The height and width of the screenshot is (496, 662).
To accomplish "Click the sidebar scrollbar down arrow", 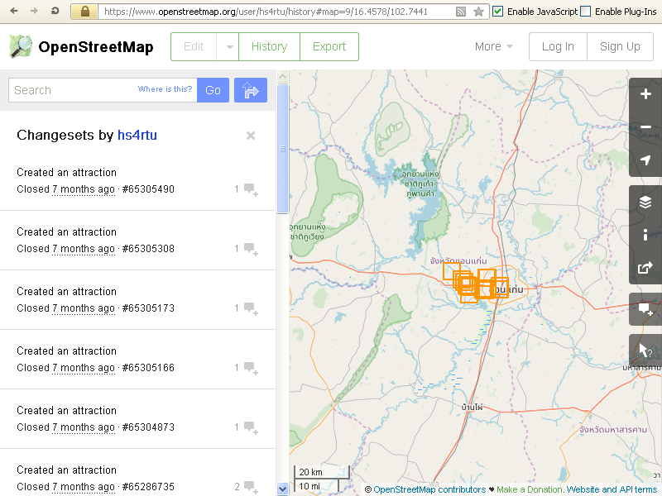I will click(x=282, y=489).
